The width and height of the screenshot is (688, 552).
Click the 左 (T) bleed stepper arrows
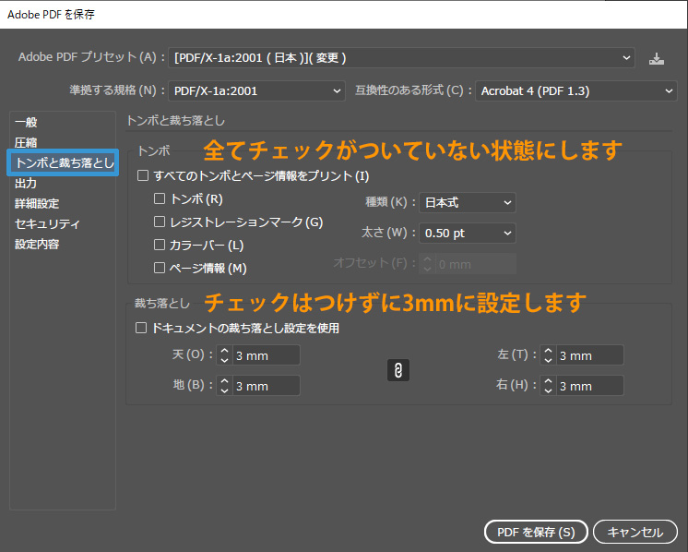coord(548,355)
